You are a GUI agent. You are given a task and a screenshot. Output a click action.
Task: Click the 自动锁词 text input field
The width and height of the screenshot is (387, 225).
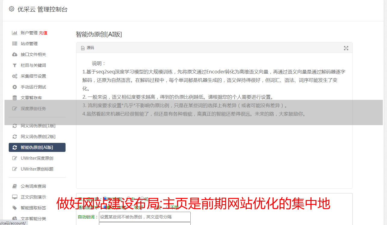145,217
